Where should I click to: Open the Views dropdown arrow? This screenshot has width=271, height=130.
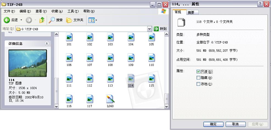(x=96, y=20)
